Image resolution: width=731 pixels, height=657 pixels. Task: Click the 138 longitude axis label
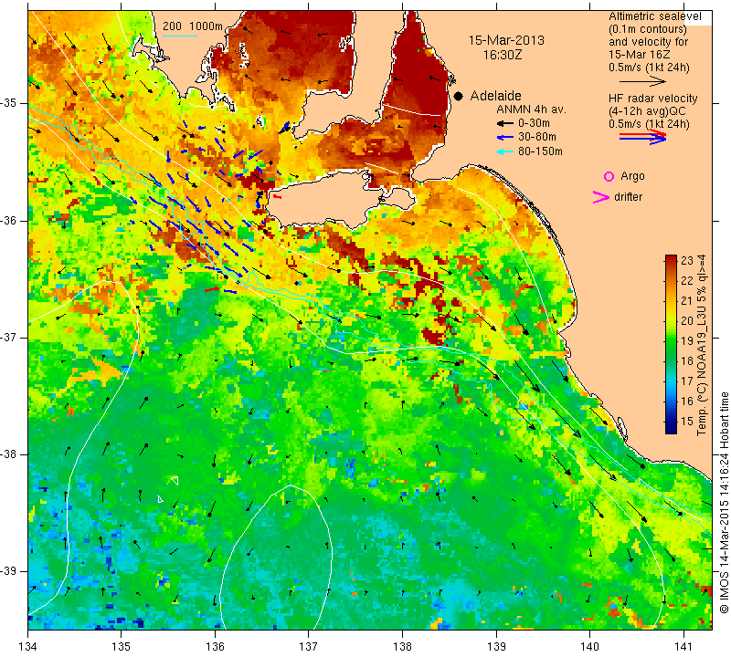click(402, 647)
